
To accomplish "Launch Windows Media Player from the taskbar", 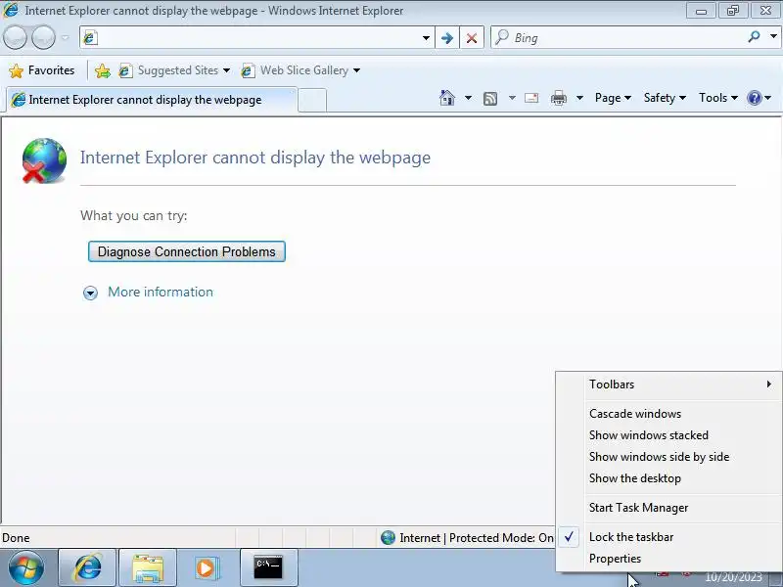I will pyautogui.click(x=206, y=568).
